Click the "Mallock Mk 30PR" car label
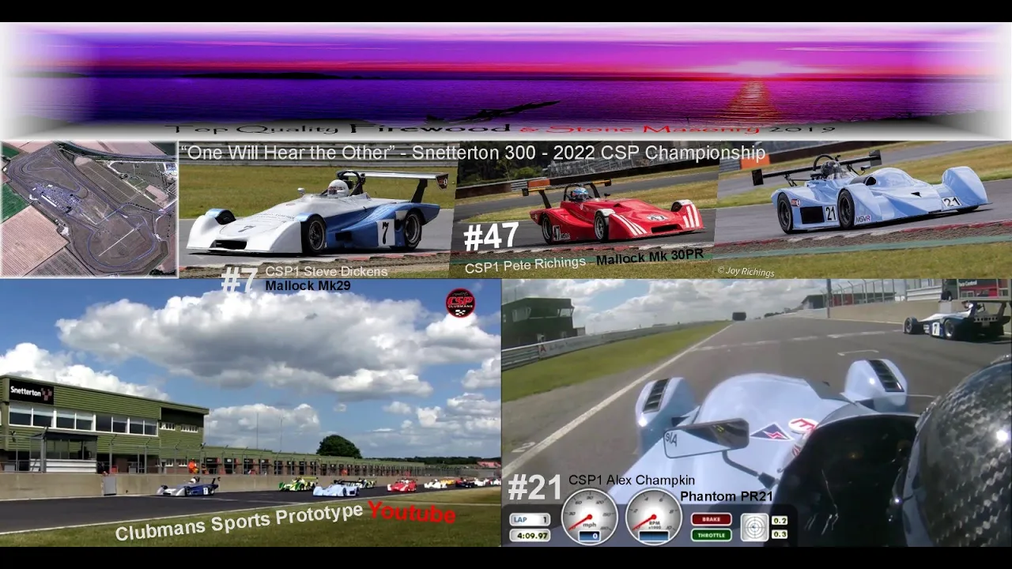The width and height of the screenshot is (1012, 569). pyautogui.click(x=649, y=258)
